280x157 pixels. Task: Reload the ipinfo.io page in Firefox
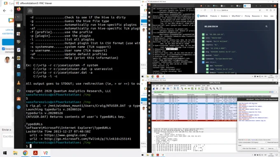pyautogui.click(x=205, y=10)
